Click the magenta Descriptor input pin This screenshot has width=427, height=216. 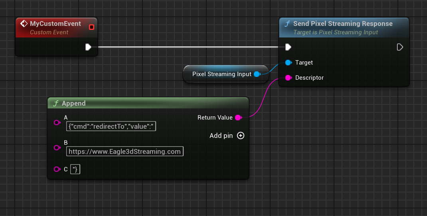(x=288, y=78)
